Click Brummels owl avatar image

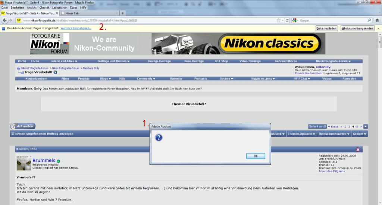tap(24, 163)
